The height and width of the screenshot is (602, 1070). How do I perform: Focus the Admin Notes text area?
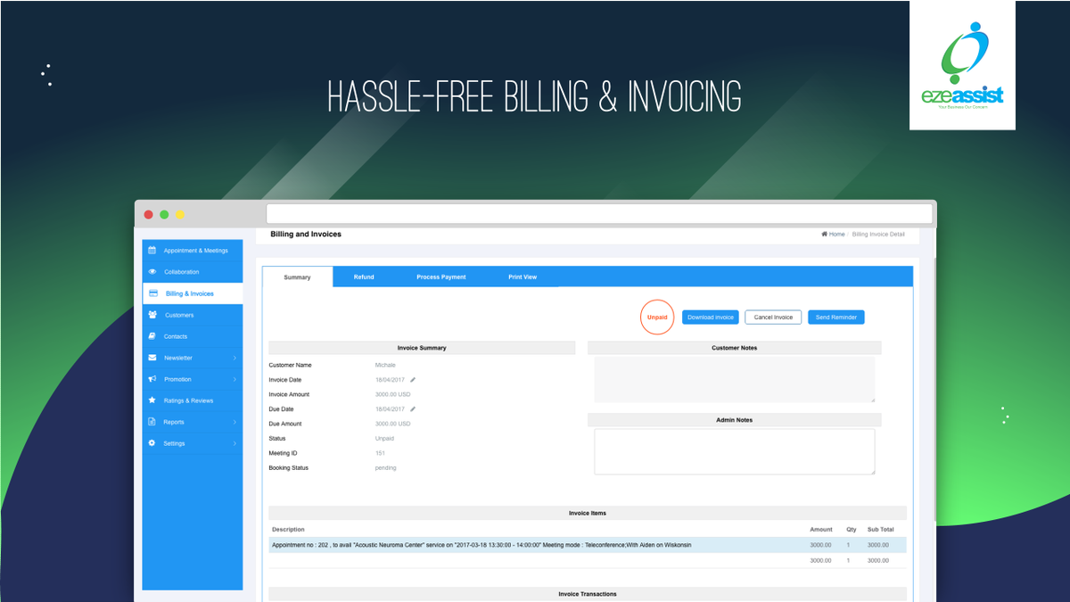(x=735, y=452)
